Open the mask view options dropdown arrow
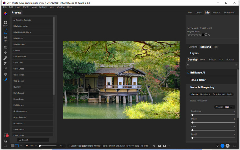 click(169, 146)
